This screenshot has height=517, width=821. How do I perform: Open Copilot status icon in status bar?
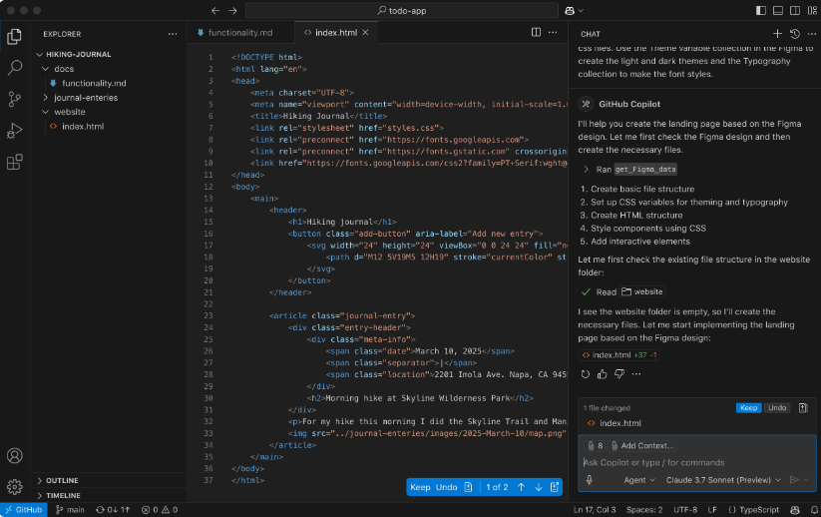point(795,510)
